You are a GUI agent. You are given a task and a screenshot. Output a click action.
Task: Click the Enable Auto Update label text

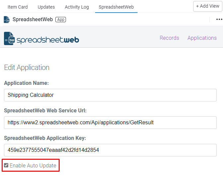[33, 165]
